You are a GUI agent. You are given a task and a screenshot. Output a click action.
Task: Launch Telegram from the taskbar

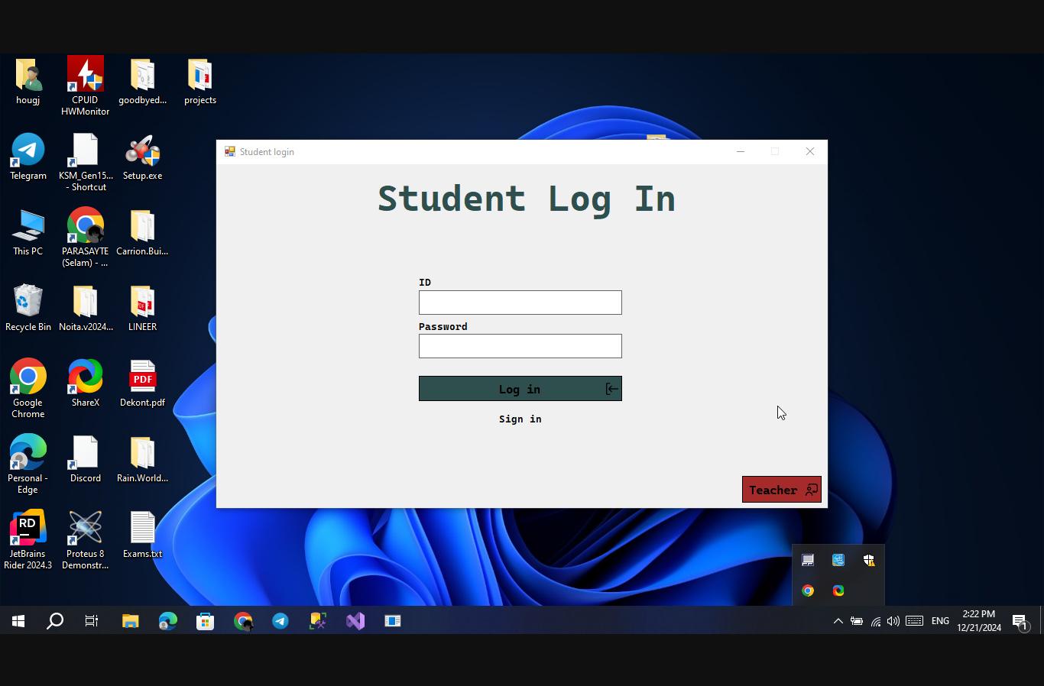tap(280, 621)
